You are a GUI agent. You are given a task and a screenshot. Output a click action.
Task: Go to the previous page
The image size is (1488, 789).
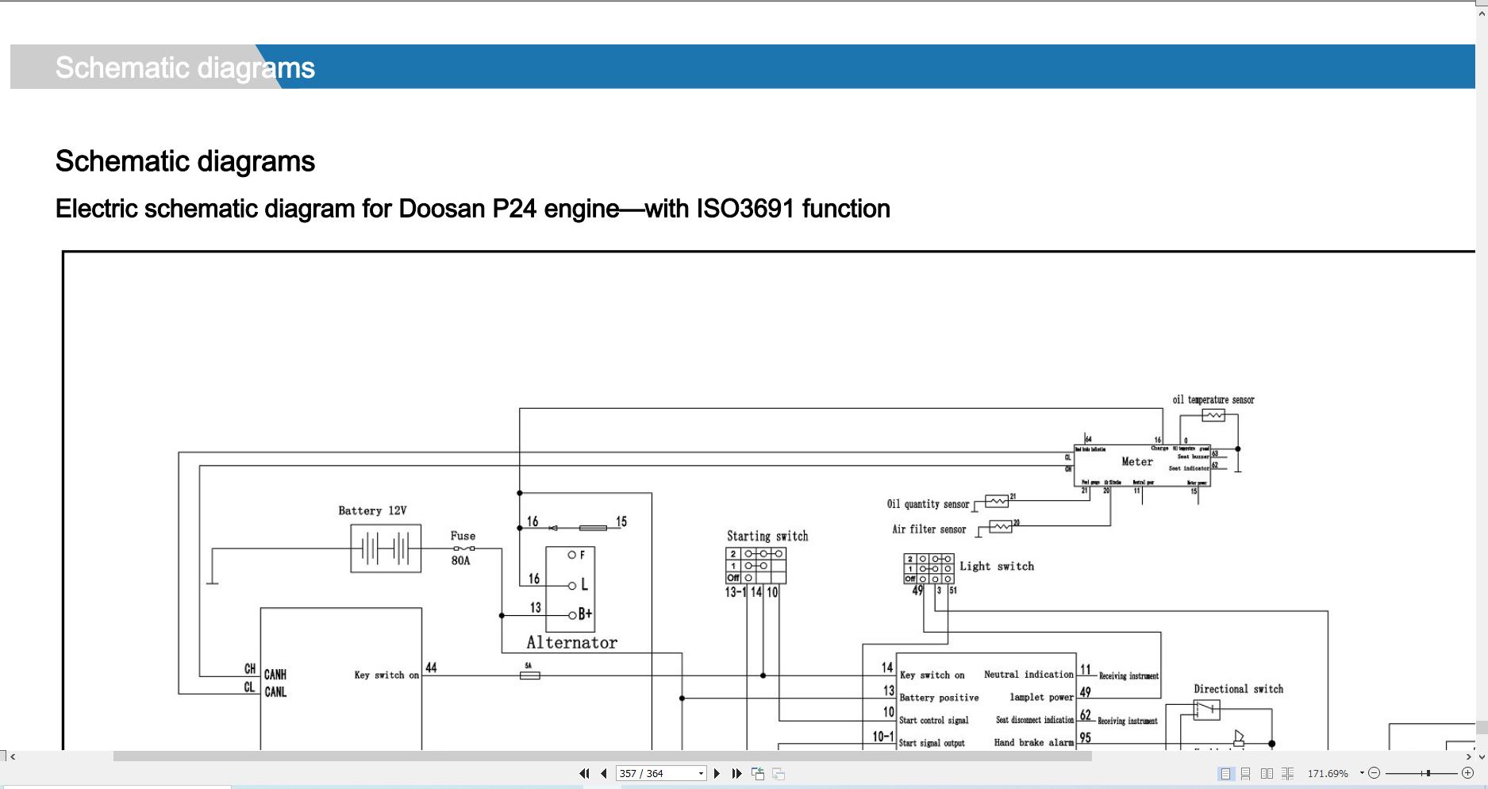point(604,773)
